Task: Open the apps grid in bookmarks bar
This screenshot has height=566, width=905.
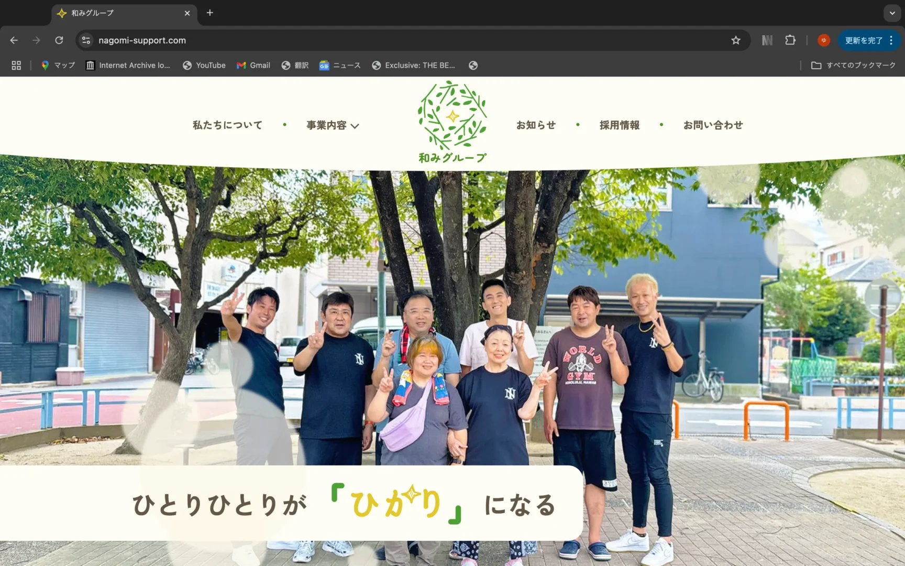Action: coord(16,66)
